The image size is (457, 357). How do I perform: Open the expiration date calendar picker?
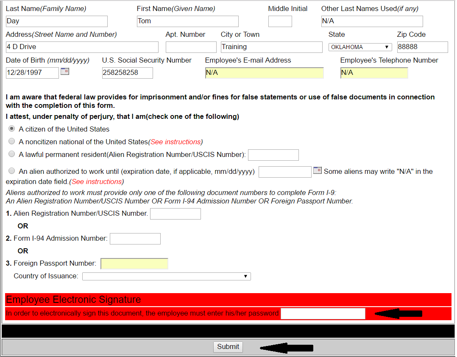point(317,170)
